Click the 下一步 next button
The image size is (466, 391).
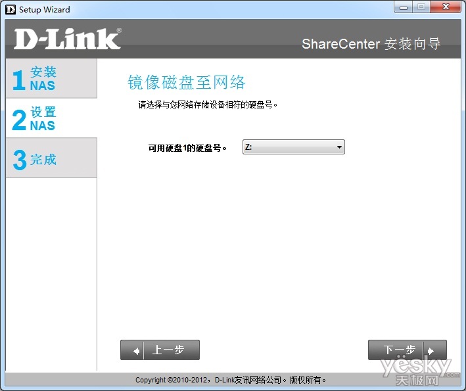tap(407, 350)
